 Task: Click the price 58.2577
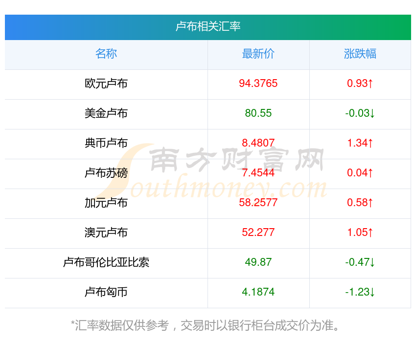[x=258, y=203]
